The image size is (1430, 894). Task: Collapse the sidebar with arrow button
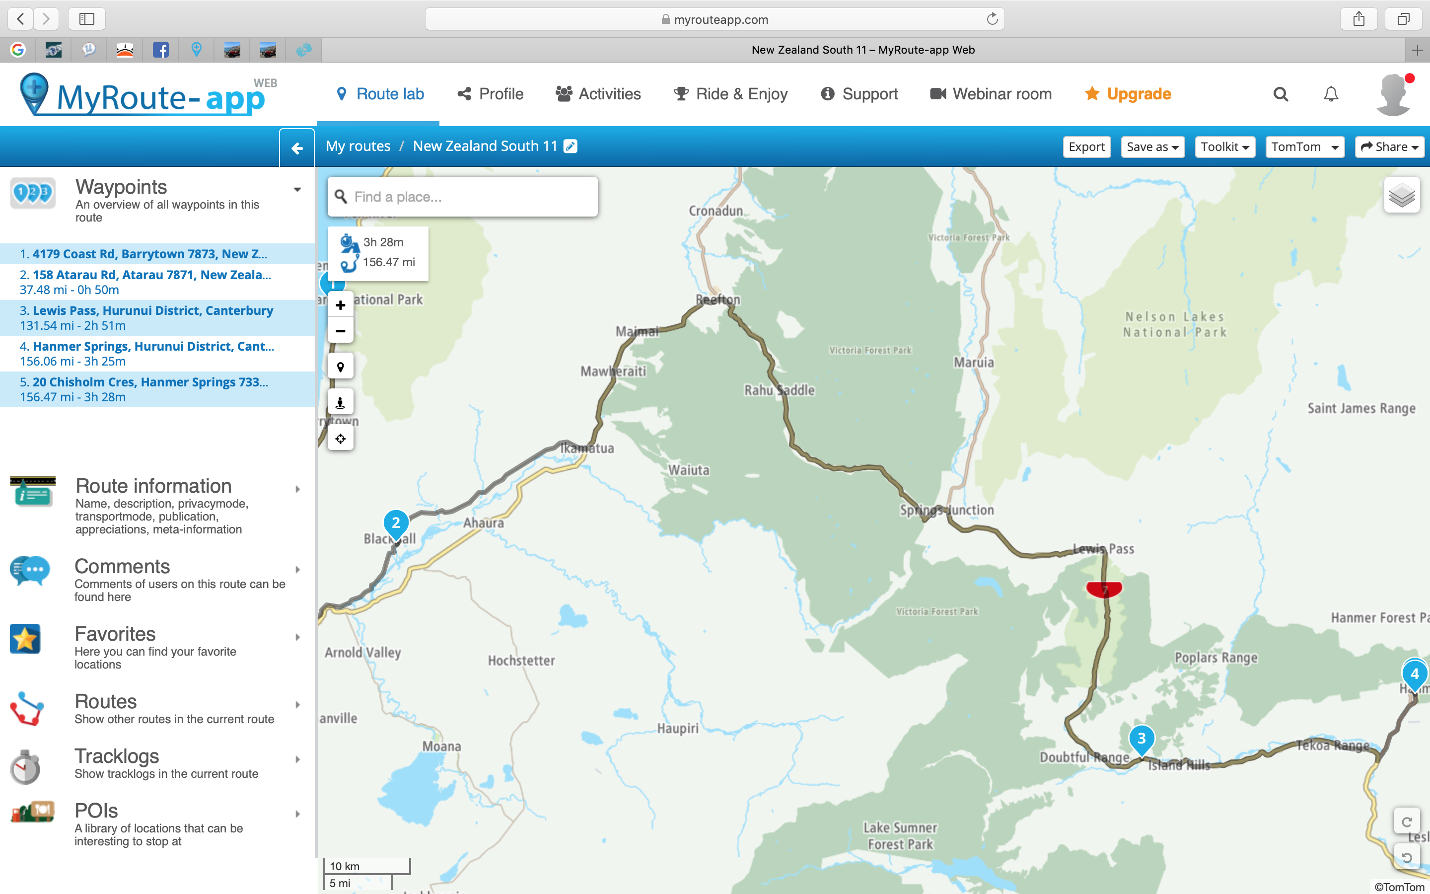[x=297, y=148]
